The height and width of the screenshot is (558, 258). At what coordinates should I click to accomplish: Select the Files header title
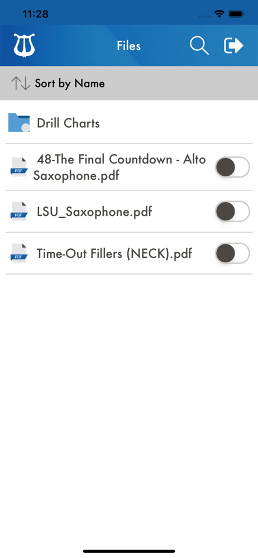pos(128,46)
